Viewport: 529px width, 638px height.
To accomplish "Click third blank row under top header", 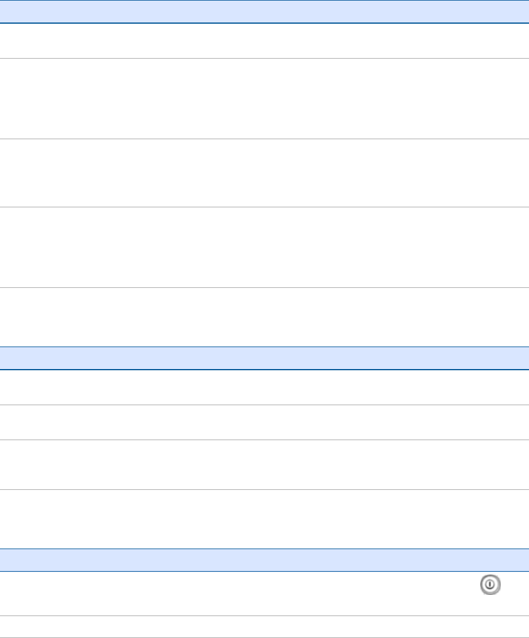I will [264, 173].
